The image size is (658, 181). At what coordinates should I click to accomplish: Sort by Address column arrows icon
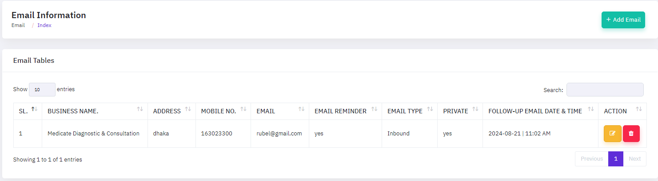[188, 109]
